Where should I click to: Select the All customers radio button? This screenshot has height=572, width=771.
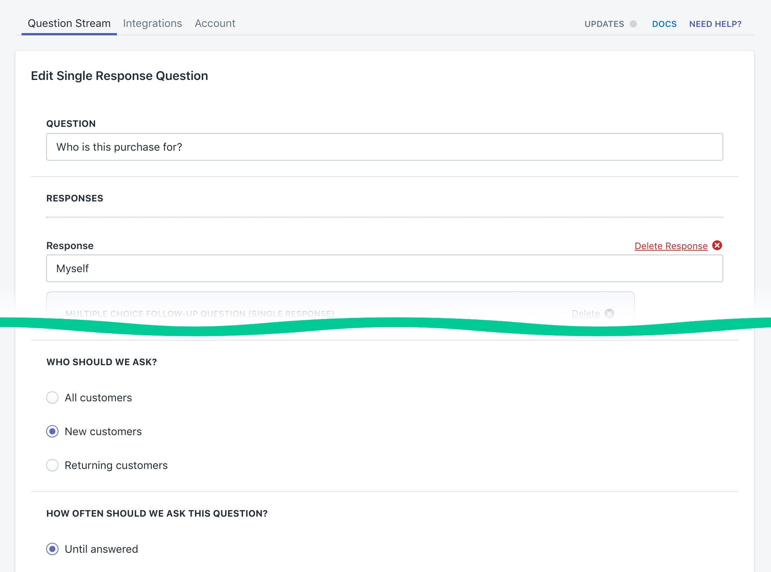52,397
